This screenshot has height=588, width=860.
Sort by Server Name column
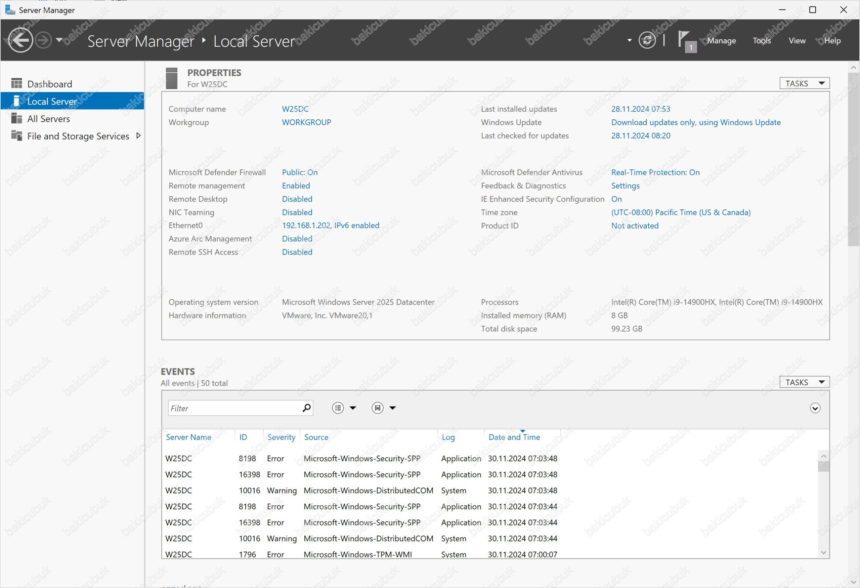[x=188, y=437]
